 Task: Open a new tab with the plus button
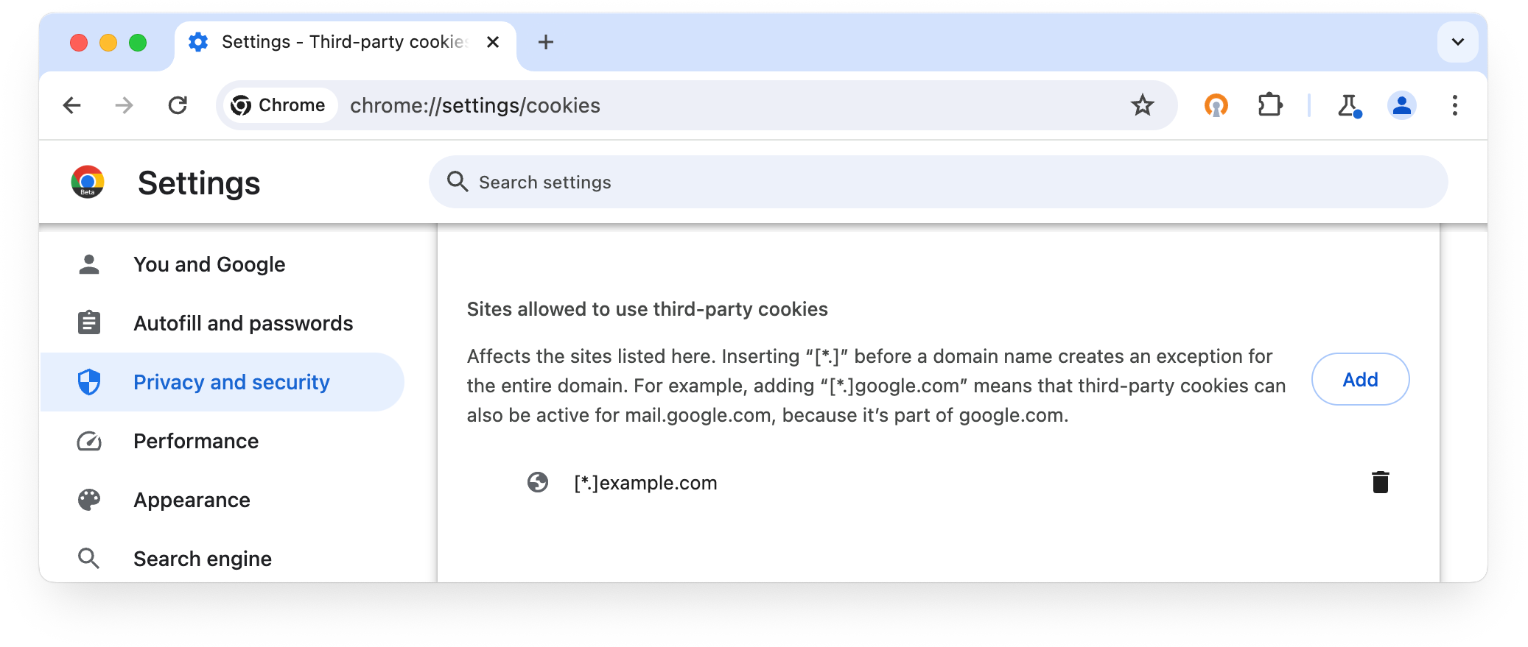click(x=546, y=42)
